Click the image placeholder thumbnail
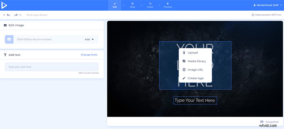The image size is (284, 129). tap(9, 39)
